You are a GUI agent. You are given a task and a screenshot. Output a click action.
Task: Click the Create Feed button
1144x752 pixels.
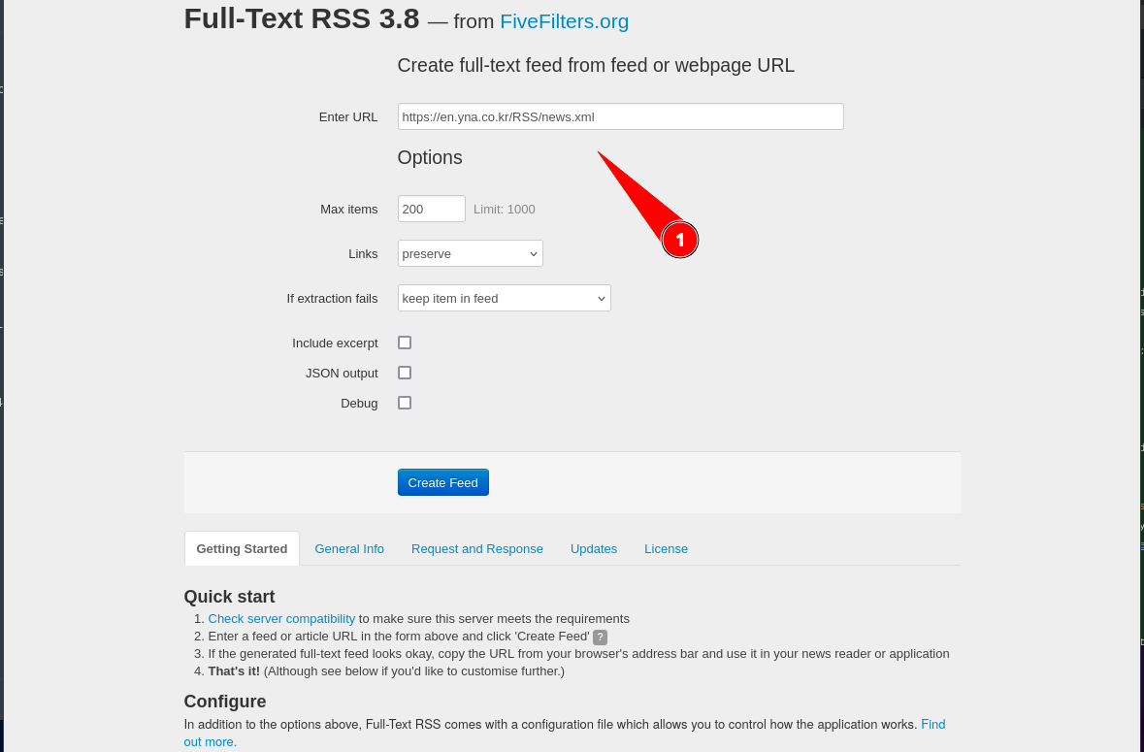[x=442, y=482]
